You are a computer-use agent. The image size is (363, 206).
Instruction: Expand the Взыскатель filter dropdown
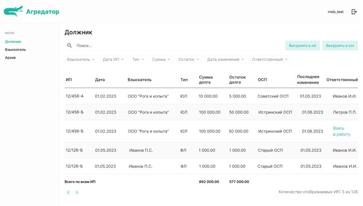(x=81, y=59)
